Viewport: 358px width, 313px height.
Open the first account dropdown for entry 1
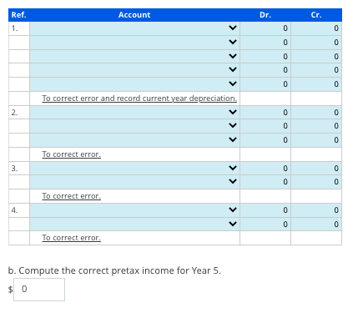click(x=134, y=28)
